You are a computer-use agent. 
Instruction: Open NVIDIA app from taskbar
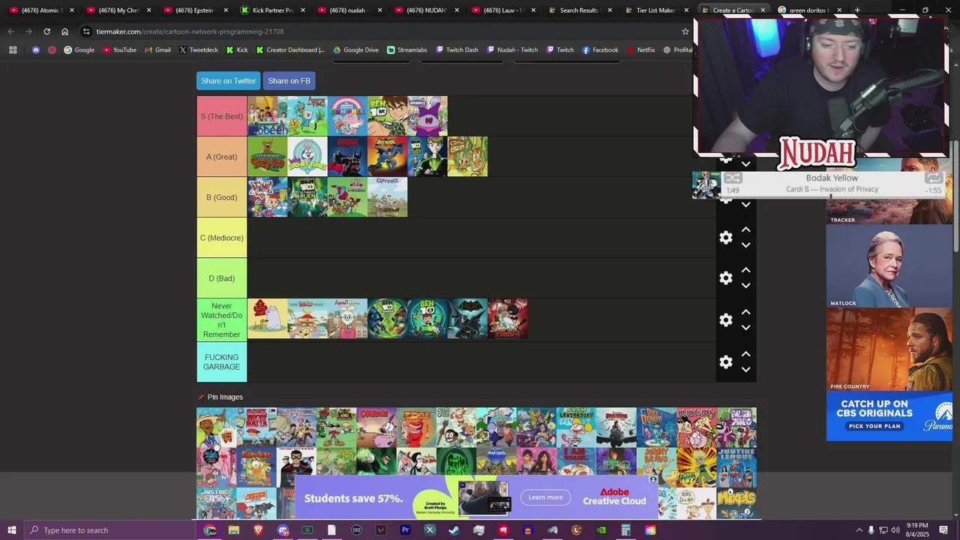pyautogui.click(x=601, y=530)
